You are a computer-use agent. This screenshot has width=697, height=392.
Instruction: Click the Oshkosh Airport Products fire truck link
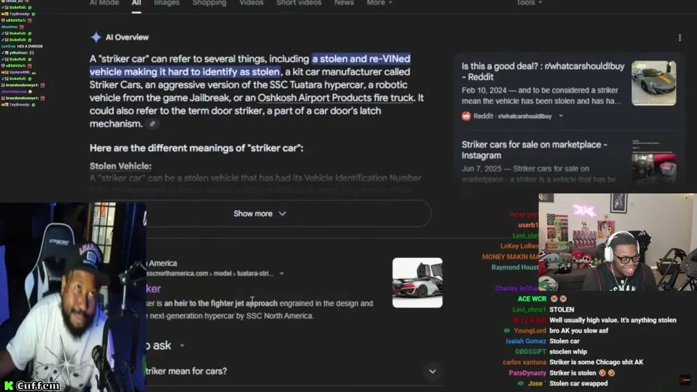tap(335, 98)
